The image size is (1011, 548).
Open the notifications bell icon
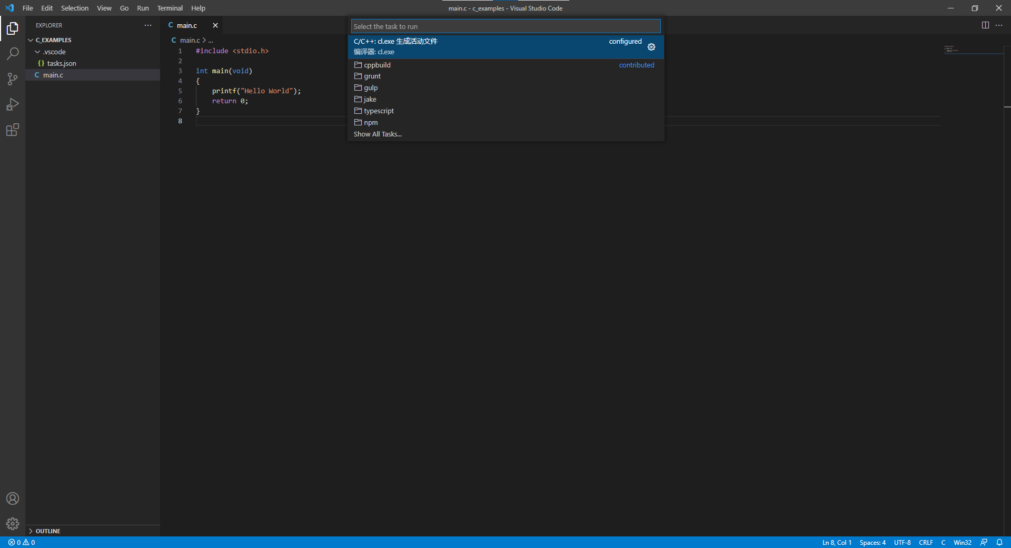tap(999, 542)
